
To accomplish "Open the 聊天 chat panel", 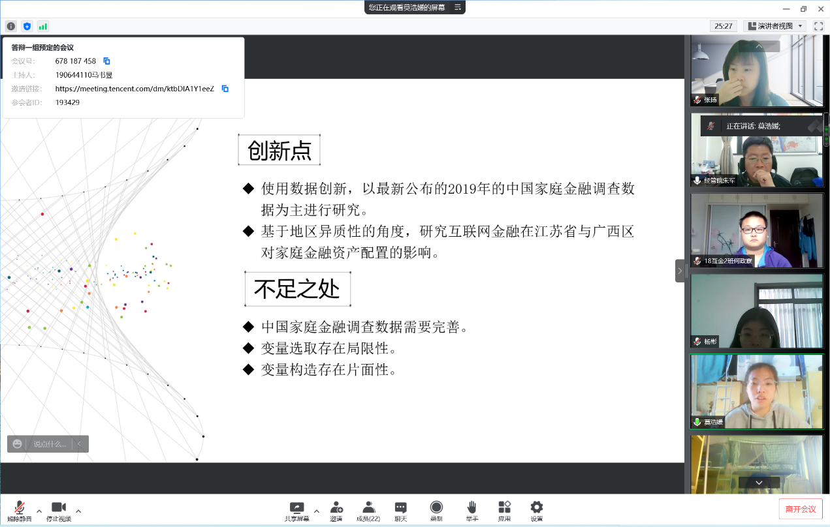I will 401,511.
